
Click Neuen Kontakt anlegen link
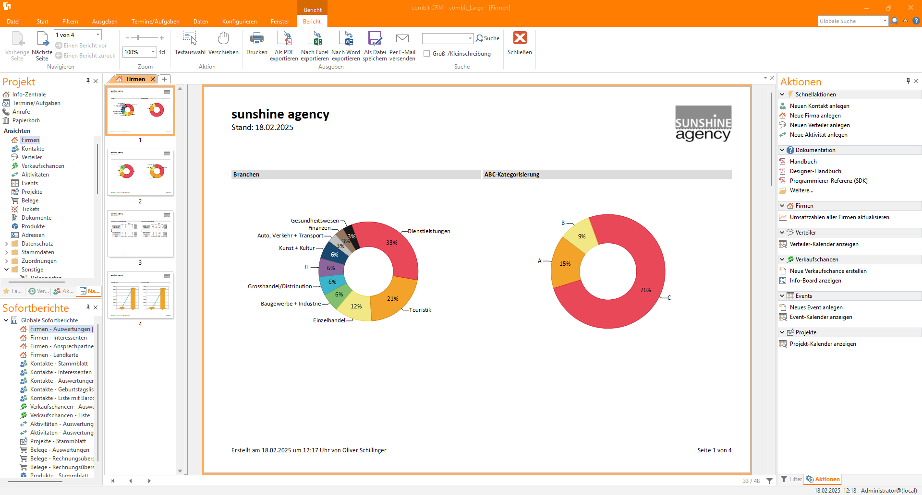point(819,106)
